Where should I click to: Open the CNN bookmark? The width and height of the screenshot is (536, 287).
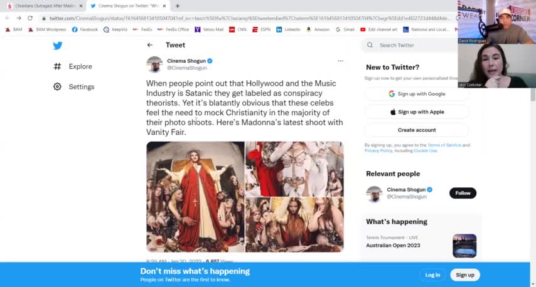[x=238, y=29]
